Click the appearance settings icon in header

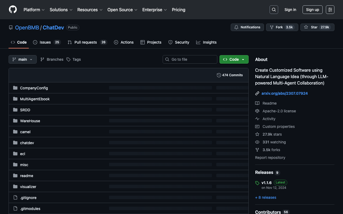[330, 10]
